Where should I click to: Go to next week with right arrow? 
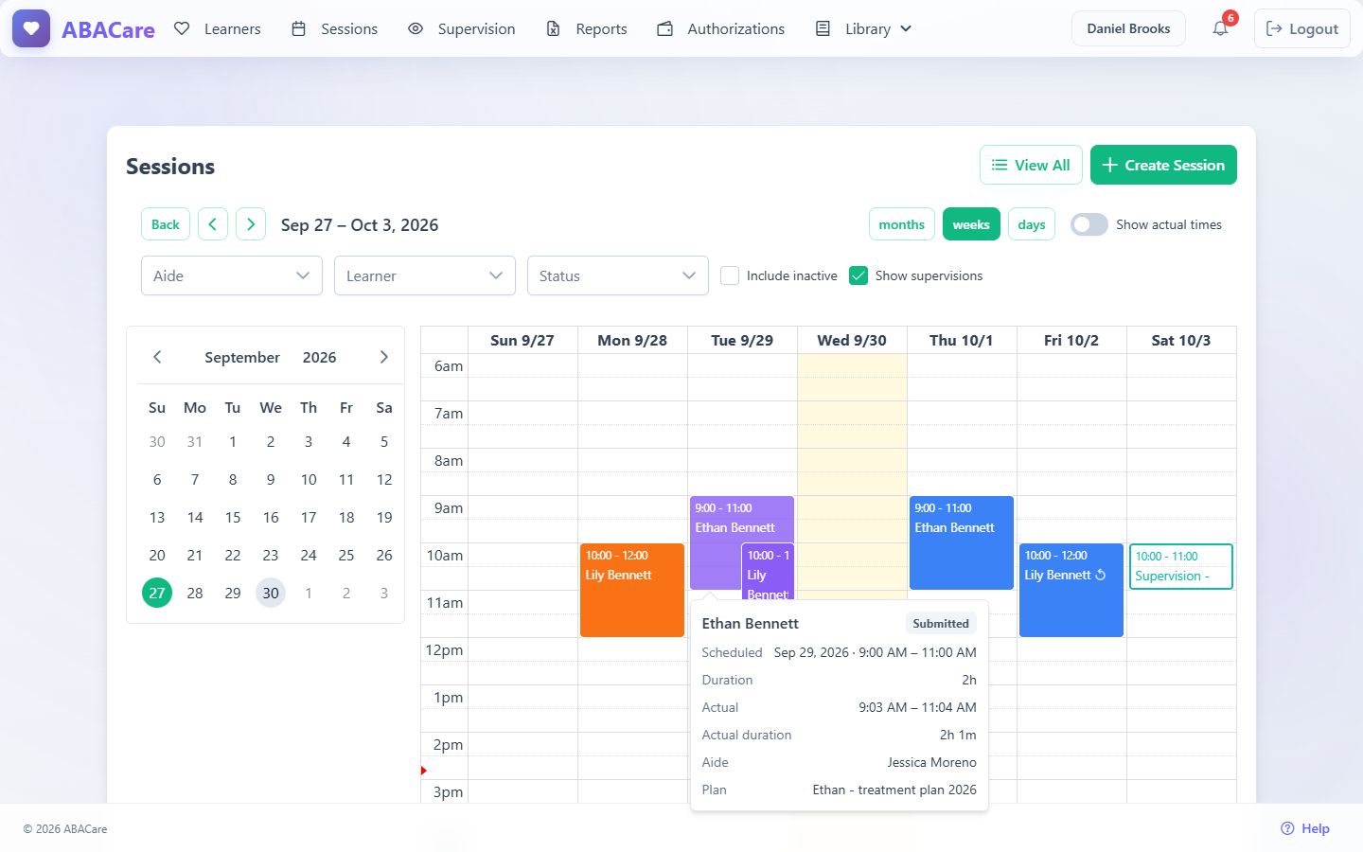click(251, 224)
